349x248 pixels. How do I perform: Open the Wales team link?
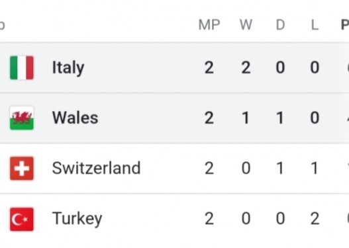tap(75, 118)
